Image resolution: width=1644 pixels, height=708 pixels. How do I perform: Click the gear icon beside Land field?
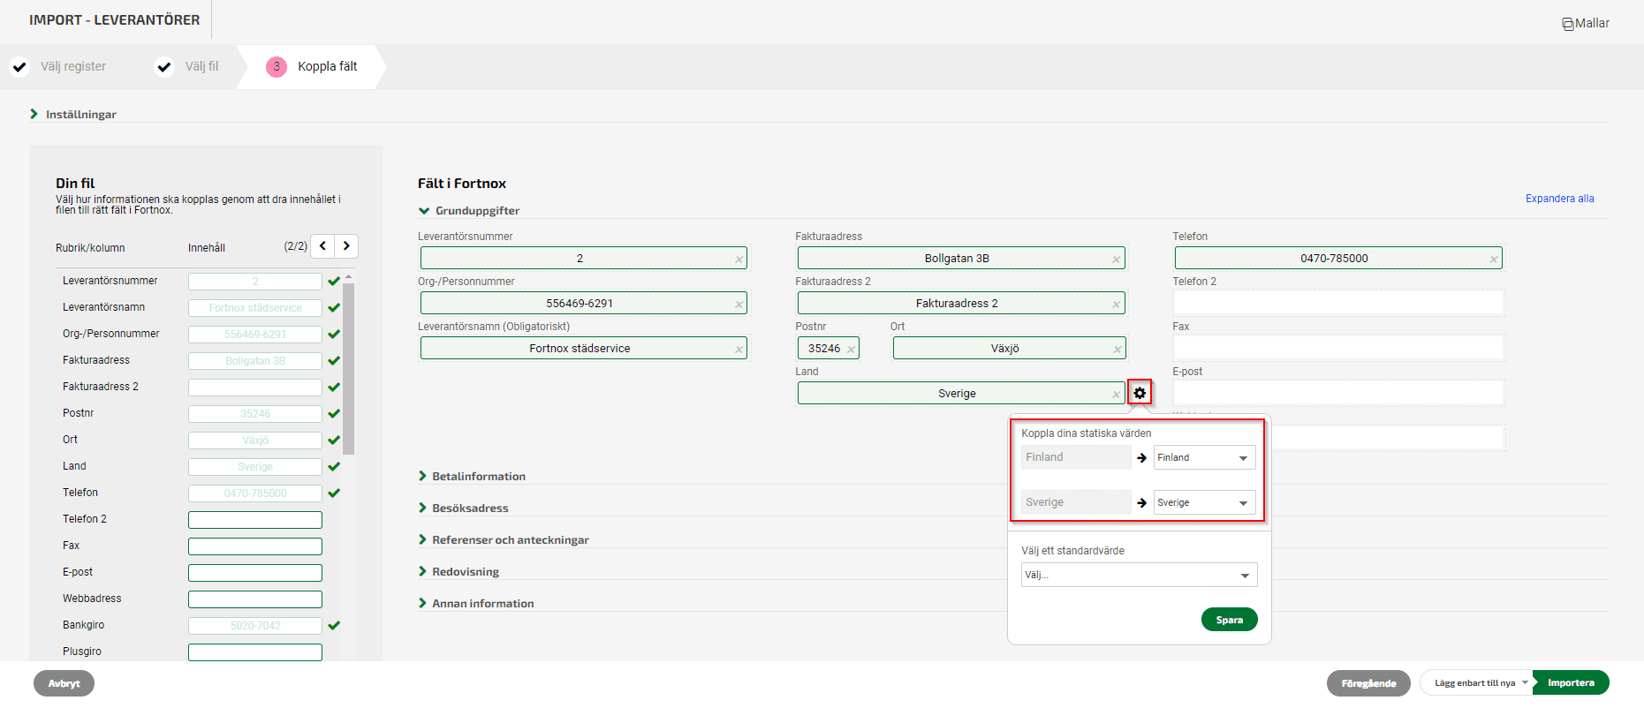(1140, 393)
